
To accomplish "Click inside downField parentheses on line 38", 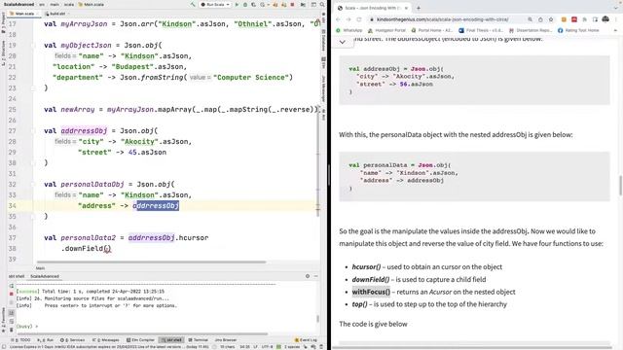I will (x=107, y=249).
